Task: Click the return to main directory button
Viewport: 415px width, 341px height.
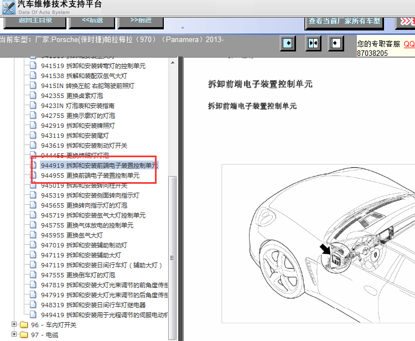Action: click(35, 22)
